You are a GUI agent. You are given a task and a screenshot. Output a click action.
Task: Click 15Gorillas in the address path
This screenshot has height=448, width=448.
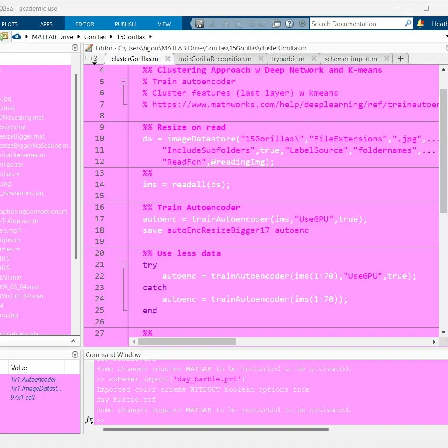(x=131, y=37)
